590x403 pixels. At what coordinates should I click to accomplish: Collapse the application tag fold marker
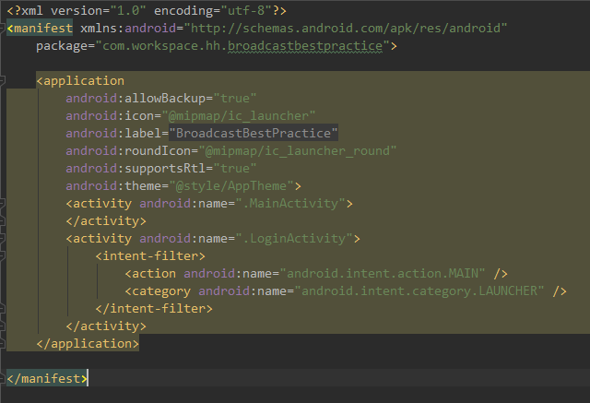2,80
